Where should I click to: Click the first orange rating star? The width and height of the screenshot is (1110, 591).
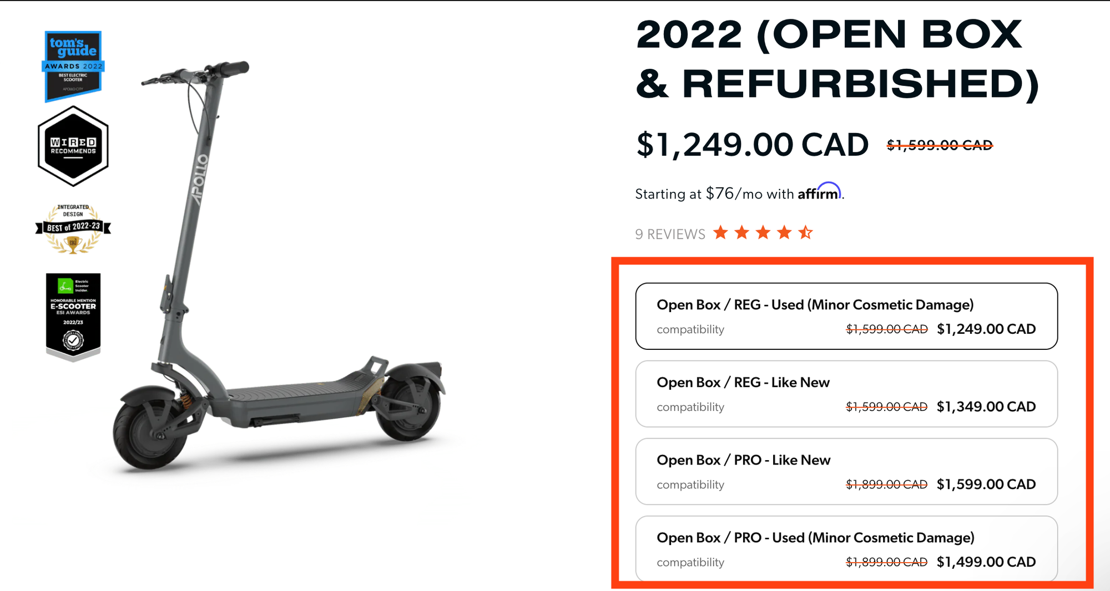click(720, 233)
